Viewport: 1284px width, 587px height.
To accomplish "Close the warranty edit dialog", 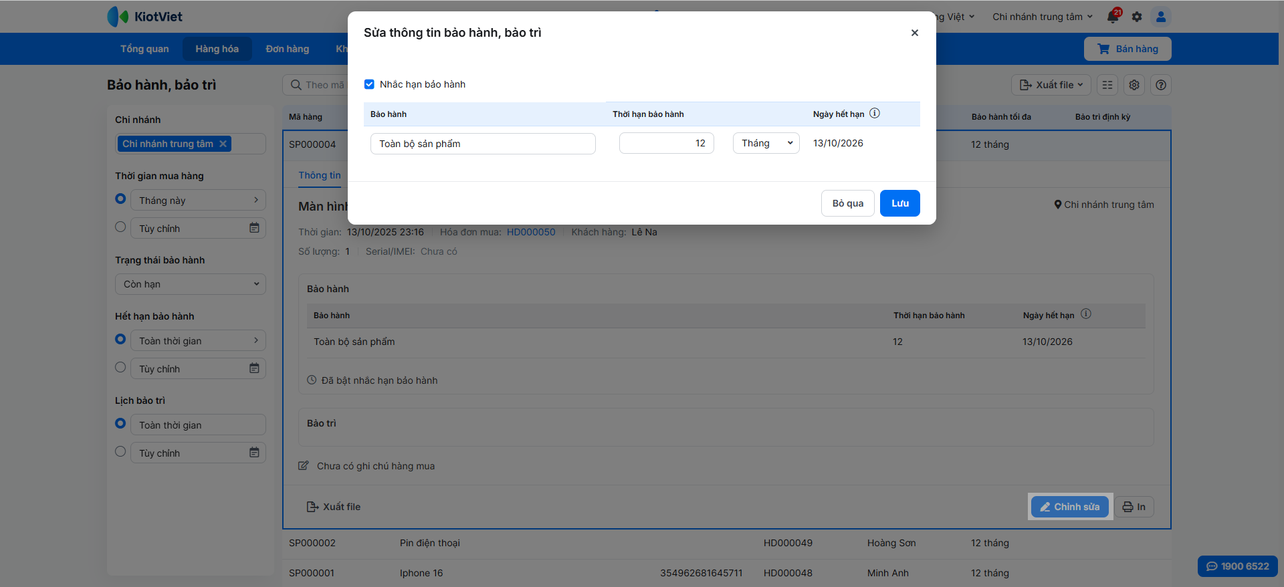I will [x=915, y=33].
